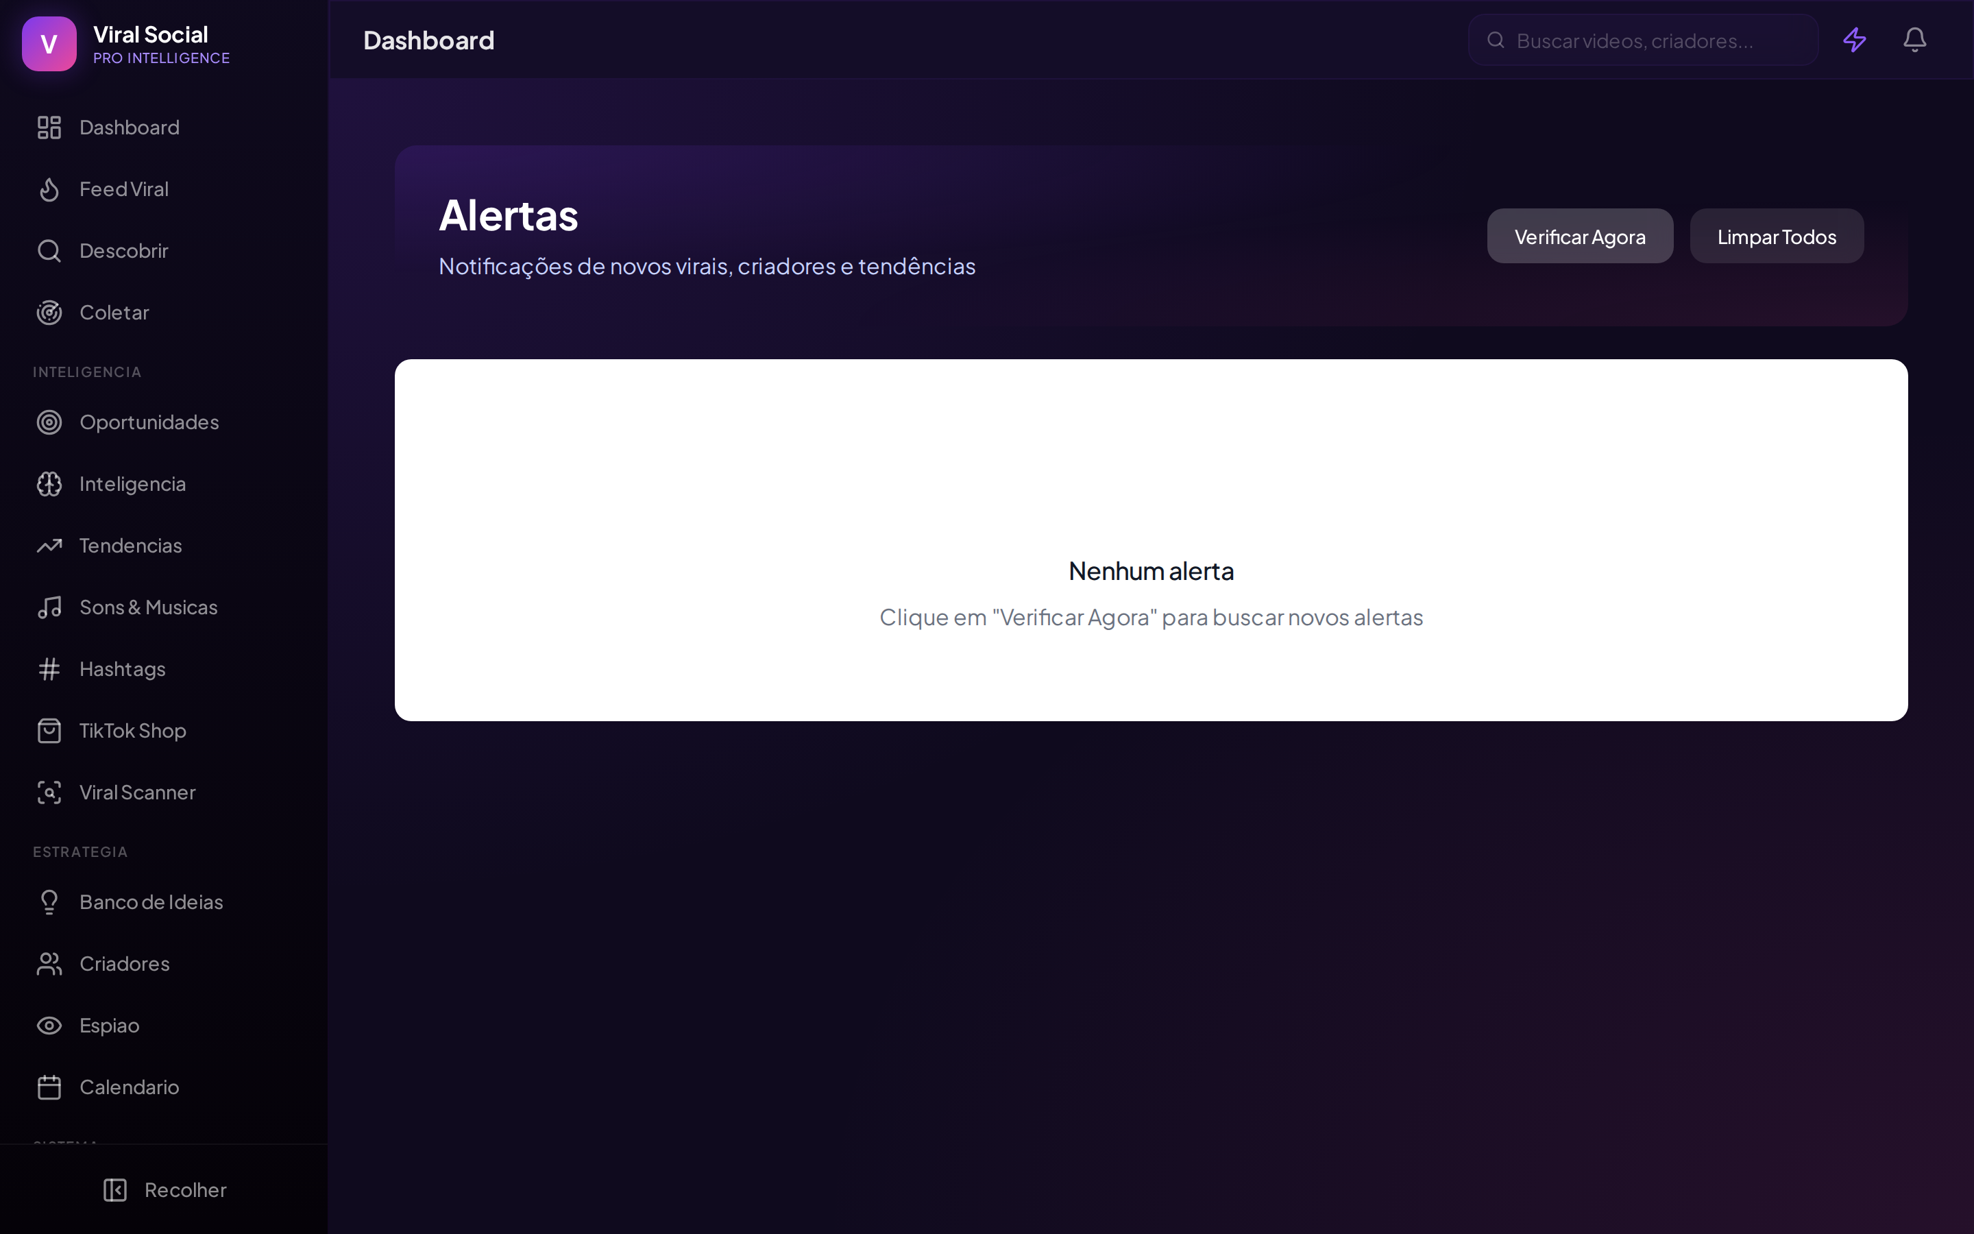Click the Alertas page heading
The width and height of the screenshot is (1974, 1234).
click(x=508, y=215)
